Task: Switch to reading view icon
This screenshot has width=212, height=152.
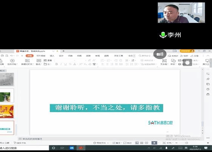Action: point(146,143)
